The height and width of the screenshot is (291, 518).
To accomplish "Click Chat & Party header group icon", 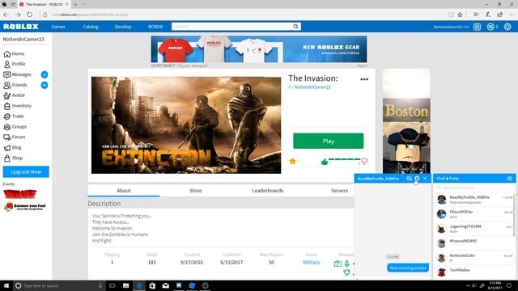I will click(509, 179).
